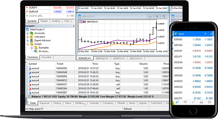Click the globe icon beside 93 more
Image resolution: width=218 pixels, height=119 pixels.
pyautogui.click(x=36, y=51)
